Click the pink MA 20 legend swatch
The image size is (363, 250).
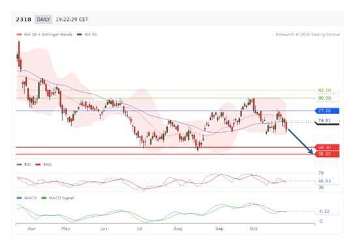point(19,35)
